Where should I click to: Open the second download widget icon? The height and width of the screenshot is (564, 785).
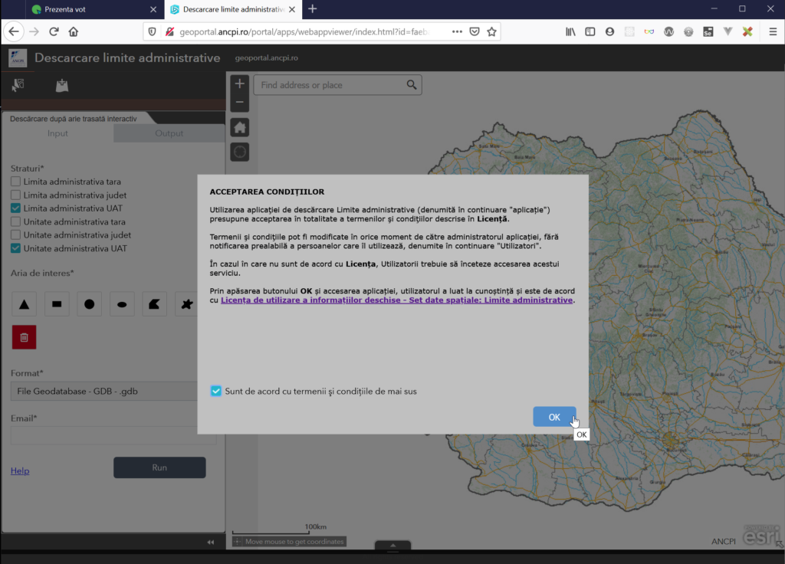(62, 85)
